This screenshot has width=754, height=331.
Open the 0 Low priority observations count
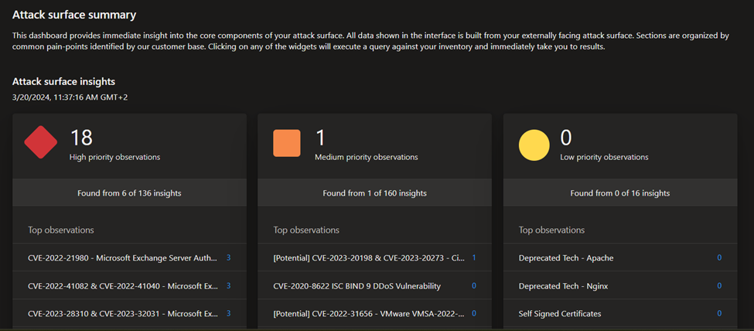pyautogui.click(x=566, y=138)
